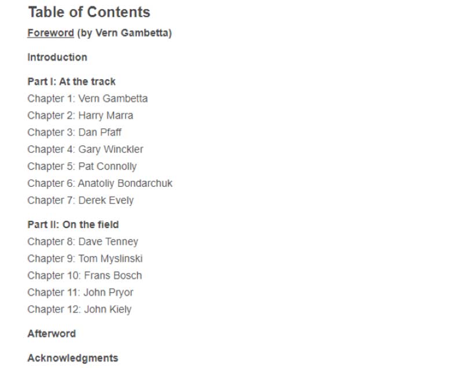The height and width of the screenshot is (368, 463).
Task: Open Chapter 10: Frans Bosch
Action: point(84,275)
